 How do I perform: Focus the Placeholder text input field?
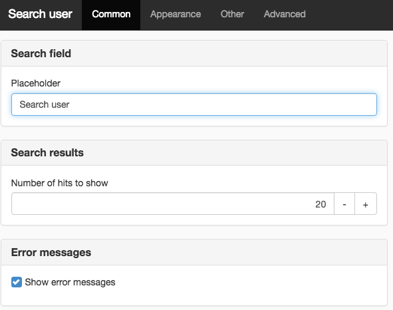(194, 104)
